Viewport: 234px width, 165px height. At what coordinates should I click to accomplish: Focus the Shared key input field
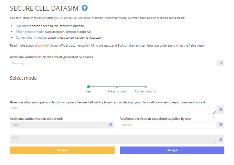coord(113,63)
